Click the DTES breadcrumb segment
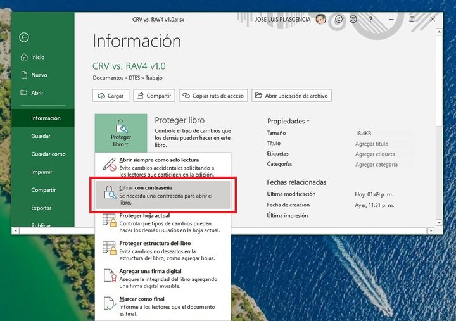 134,78
